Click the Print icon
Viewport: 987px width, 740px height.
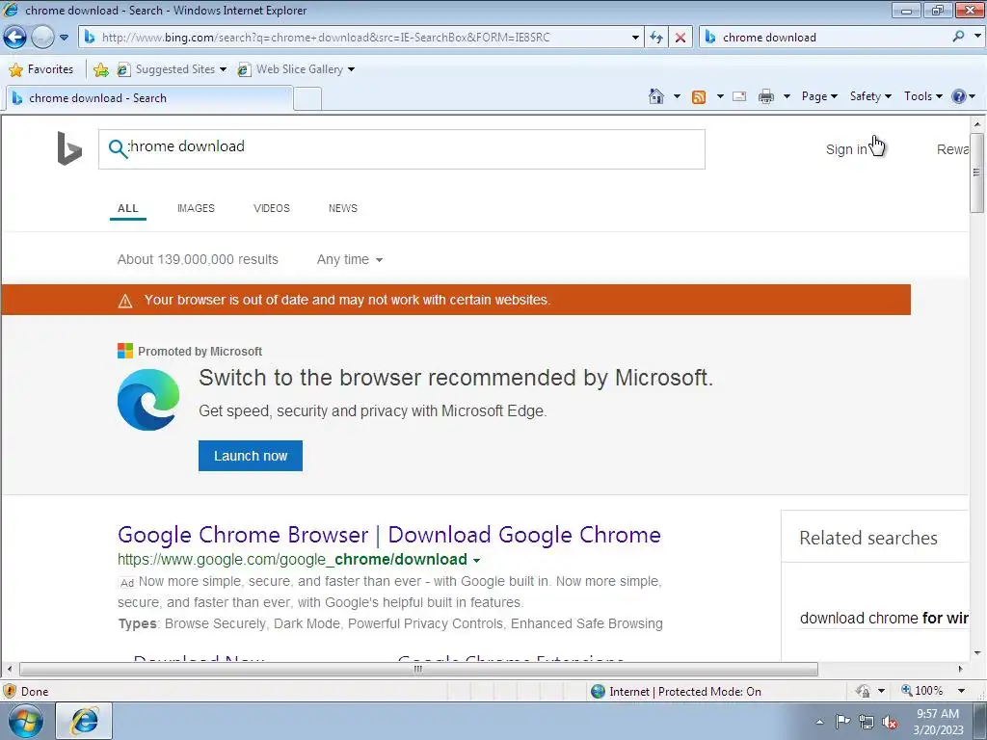[766, 96]
